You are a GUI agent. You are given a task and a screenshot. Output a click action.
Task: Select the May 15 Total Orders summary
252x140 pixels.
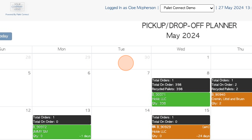tap(181, 120)
